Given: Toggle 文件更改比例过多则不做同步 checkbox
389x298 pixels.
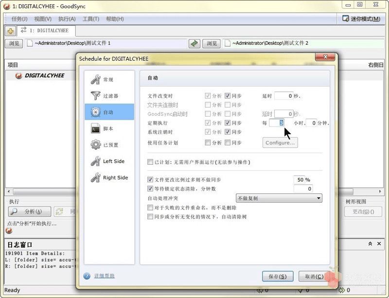Looking at the screenshot, I should click(x=150, y=179).
